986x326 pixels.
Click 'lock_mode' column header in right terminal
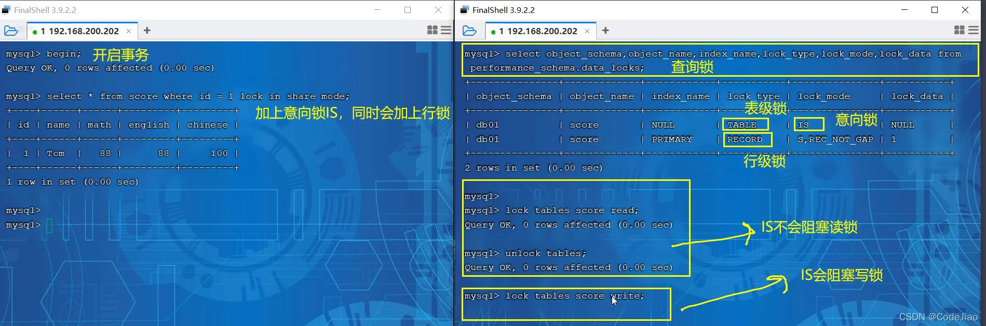(x=823, y=96)
